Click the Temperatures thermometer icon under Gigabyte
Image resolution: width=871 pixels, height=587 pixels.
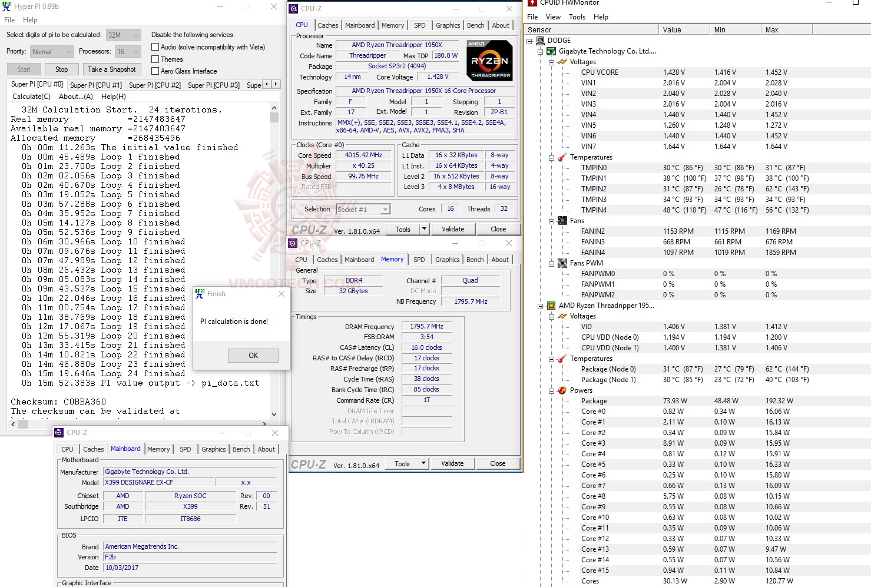[x=562, y=157]
